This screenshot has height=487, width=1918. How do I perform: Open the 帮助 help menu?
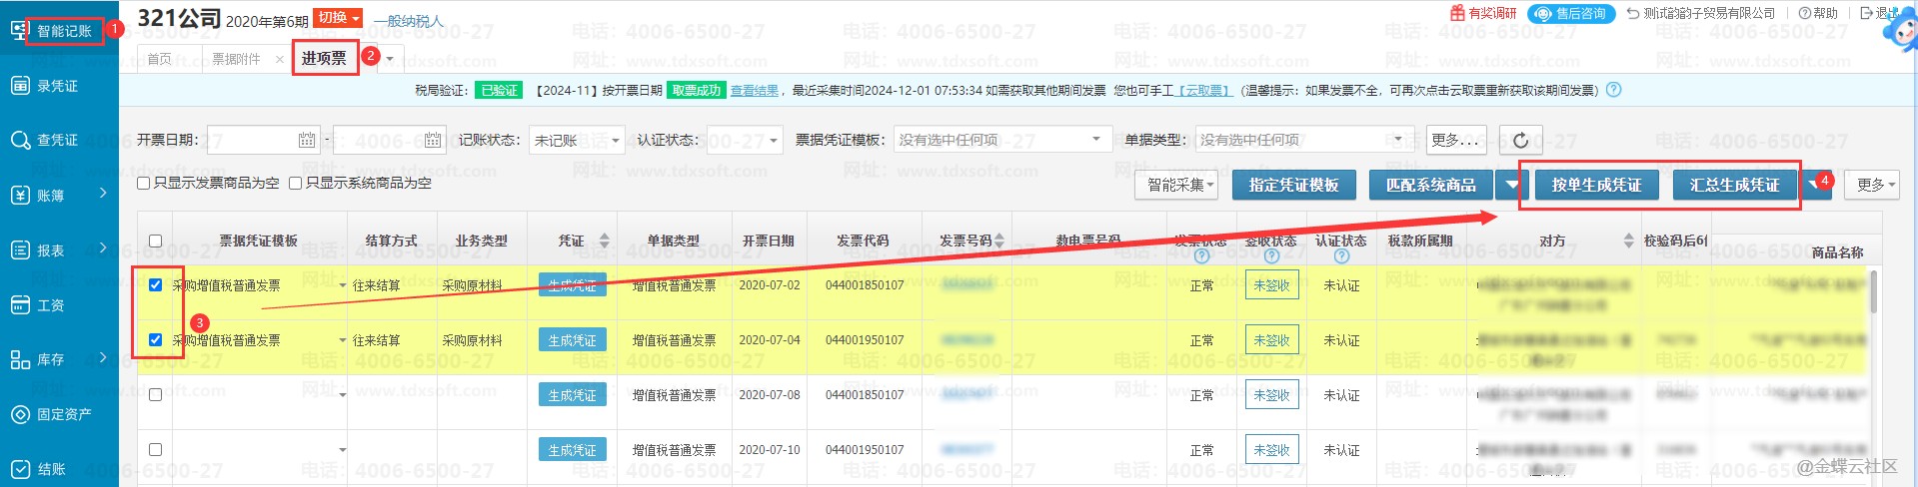tap(1818, 13)
